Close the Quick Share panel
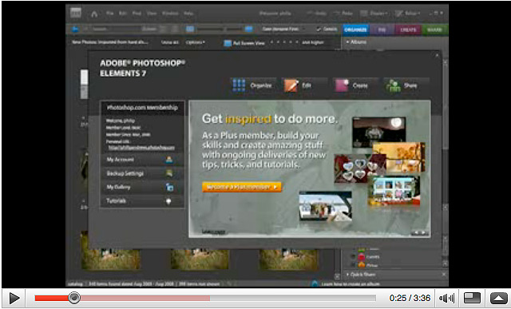Screen dimensions: 511x309 [x=444, y=275]
